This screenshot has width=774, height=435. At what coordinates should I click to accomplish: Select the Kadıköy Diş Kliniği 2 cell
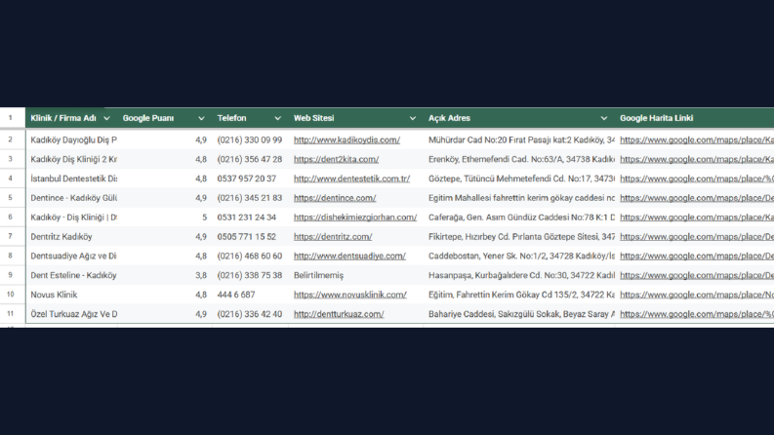(72, 159)
